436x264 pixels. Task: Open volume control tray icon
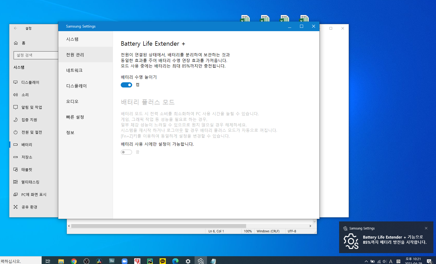[385, 261]
